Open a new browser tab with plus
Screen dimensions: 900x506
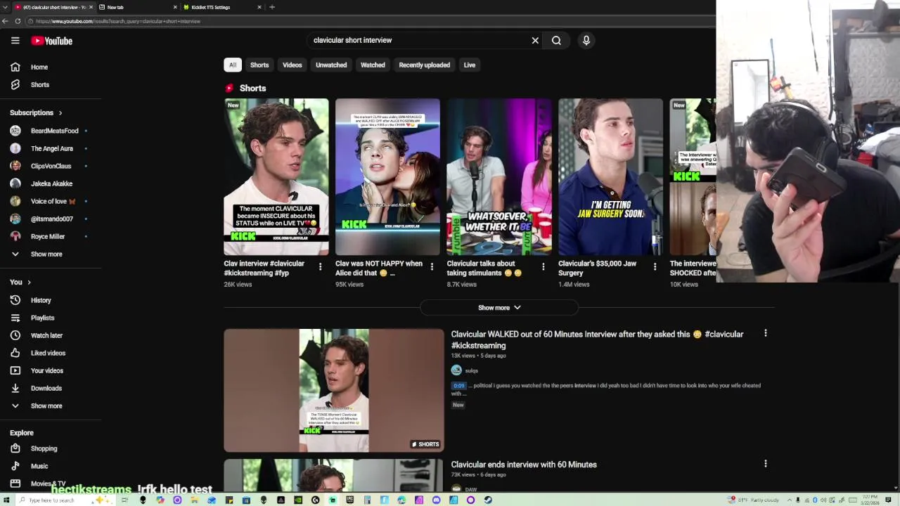(272, 7)
